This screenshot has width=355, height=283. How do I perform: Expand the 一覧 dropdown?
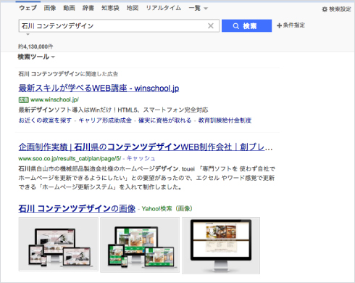coord(199,8)
